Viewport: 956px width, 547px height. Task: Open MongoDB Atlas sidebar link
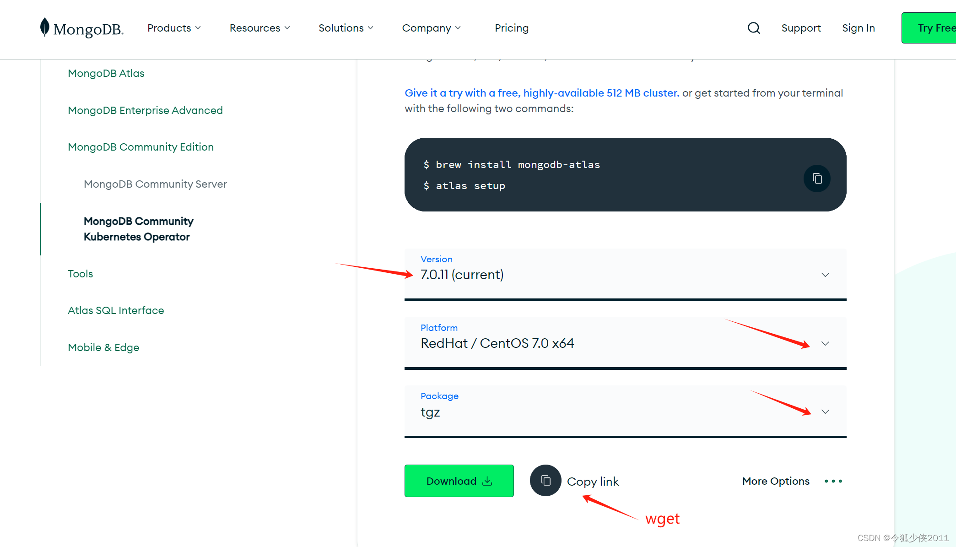pyautogui.click(x=106, y=73)
